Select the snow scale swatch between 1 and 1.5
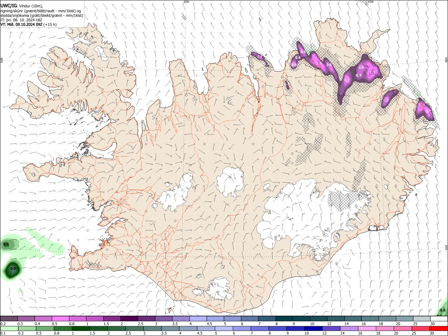This screenshot has height=336, width=448. (94, 318)
